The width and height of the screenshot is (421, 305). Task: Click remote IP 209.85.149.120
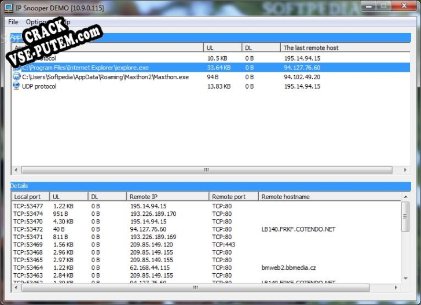[x=151, y=245]
